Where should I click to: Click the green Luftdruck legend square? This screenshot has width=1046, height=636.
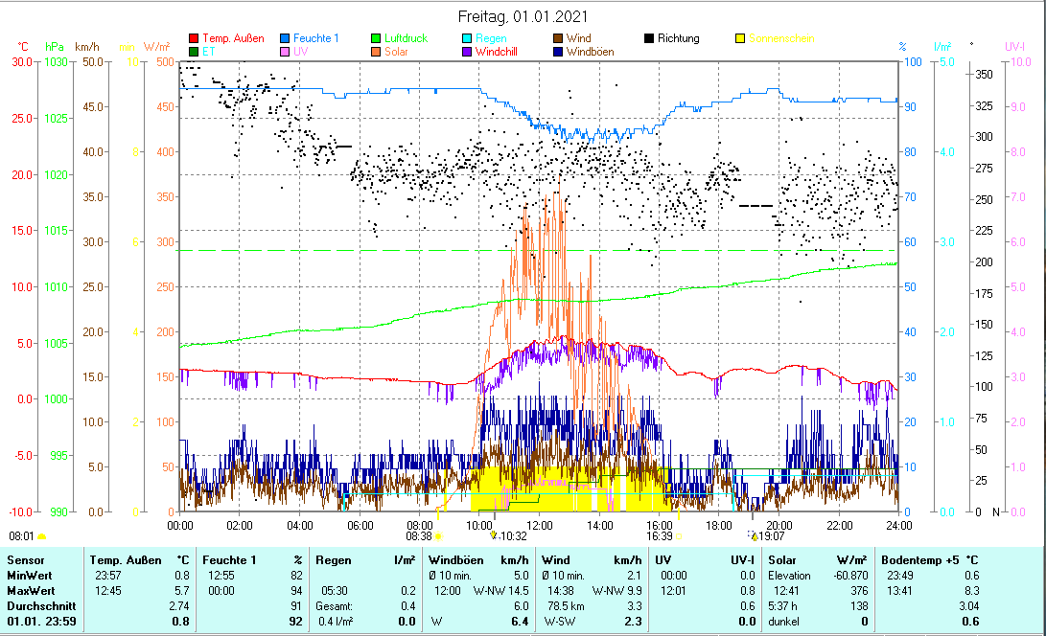click(x=377, y=38)
